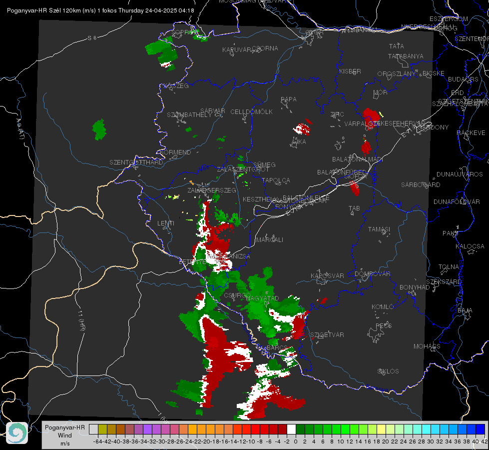Click the SUMEG city label
Image resolution: width=489 pixels, height=450 pixels.
tap(264, 164)
